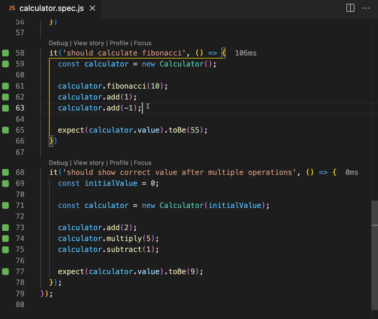Click toBe(55) in the expect statement
This screenshot has width=378, height=319.
pyautogui.click(x=186, y=130)
